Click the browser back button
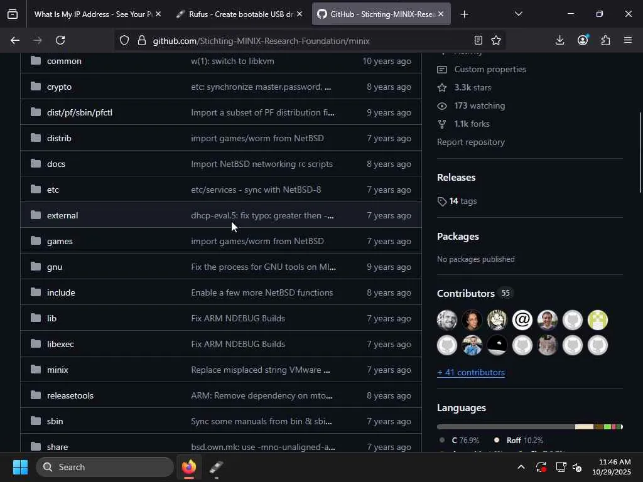This screenshot has width=643, height=482. [x=15, y=40]
